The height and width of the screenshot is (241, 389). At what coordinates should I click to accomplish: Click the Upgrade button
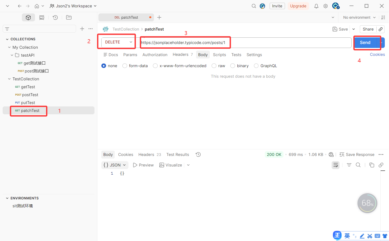(298, 6)
